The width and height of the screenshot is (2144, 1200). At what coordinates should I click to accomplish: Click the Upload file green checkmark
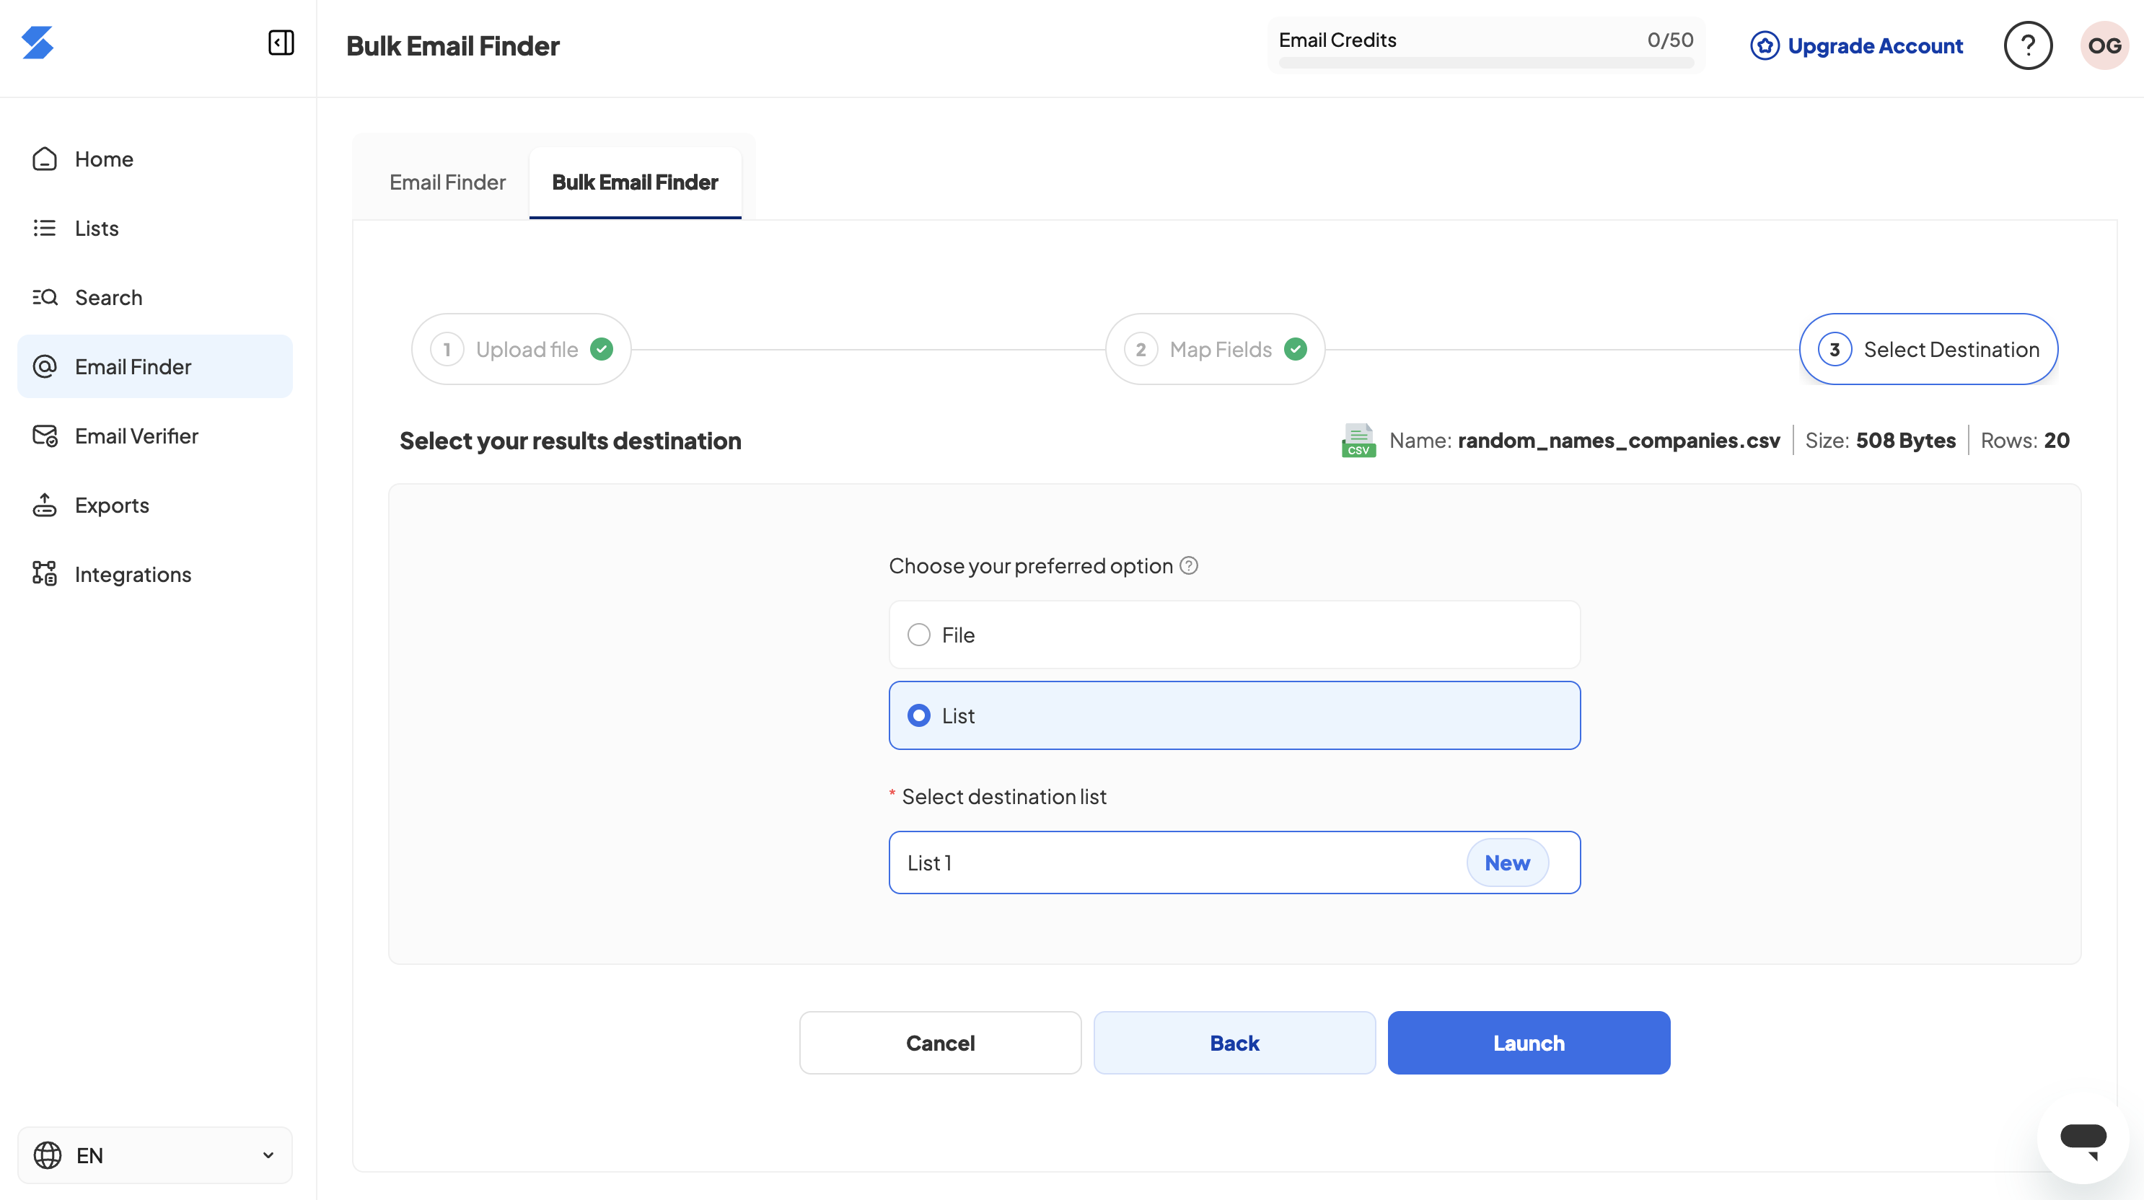click(x=602, y=350)
